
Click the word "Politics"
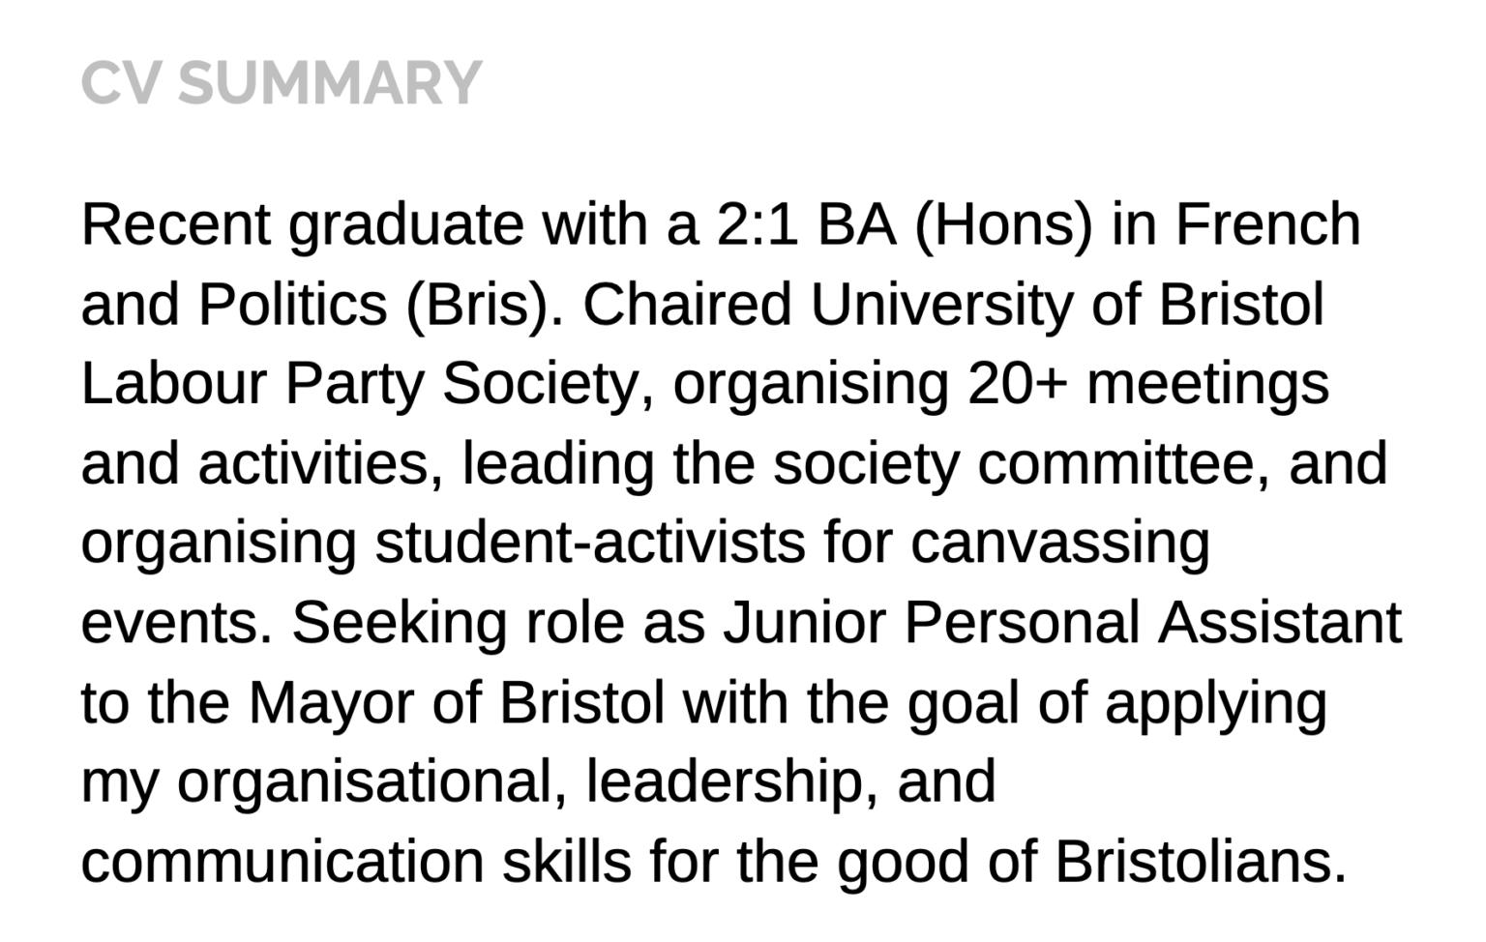(x=292, y=305)
